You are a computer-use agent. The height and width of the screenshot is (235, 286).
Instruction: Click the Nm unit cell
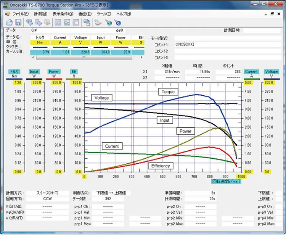pos(40,42)
